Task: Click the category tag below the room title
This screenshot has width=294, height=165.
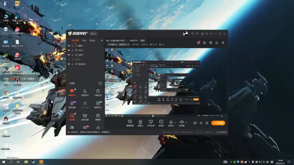Action: [x=119, y=44]
